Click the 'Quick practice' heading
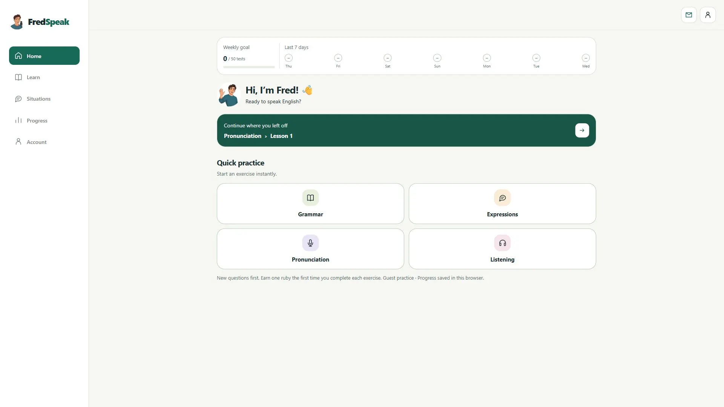 (x=241, y=163)
